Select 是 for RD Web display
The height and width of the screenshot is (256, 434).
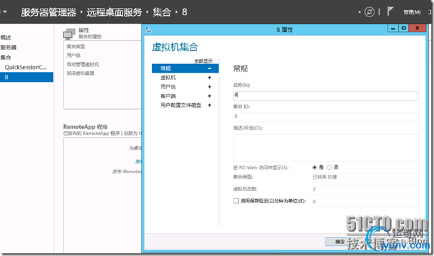[314, 167]
